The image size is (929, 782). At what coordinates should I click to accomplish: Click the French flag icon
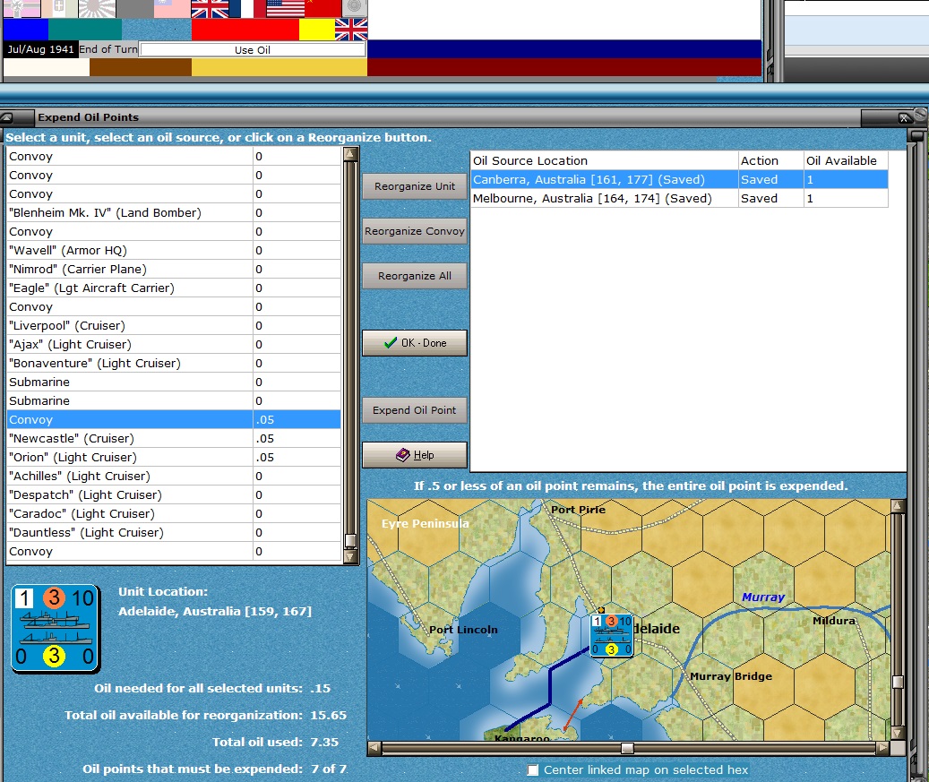[x=248, y=9]
